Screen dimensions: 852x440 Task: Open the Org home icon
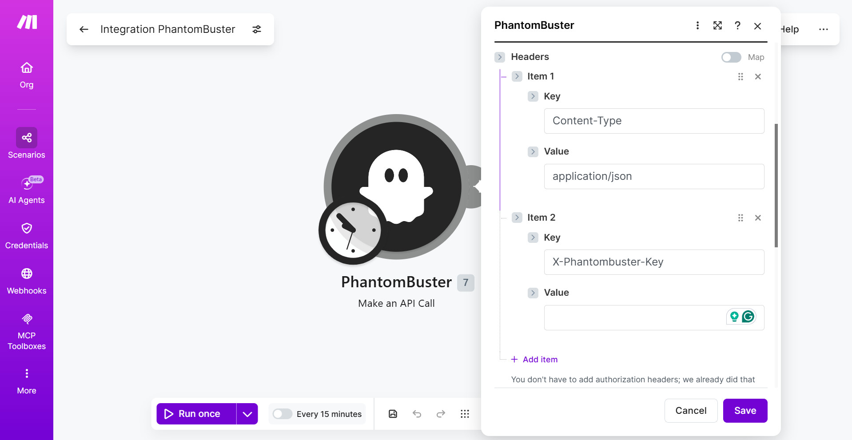[27, 68]
